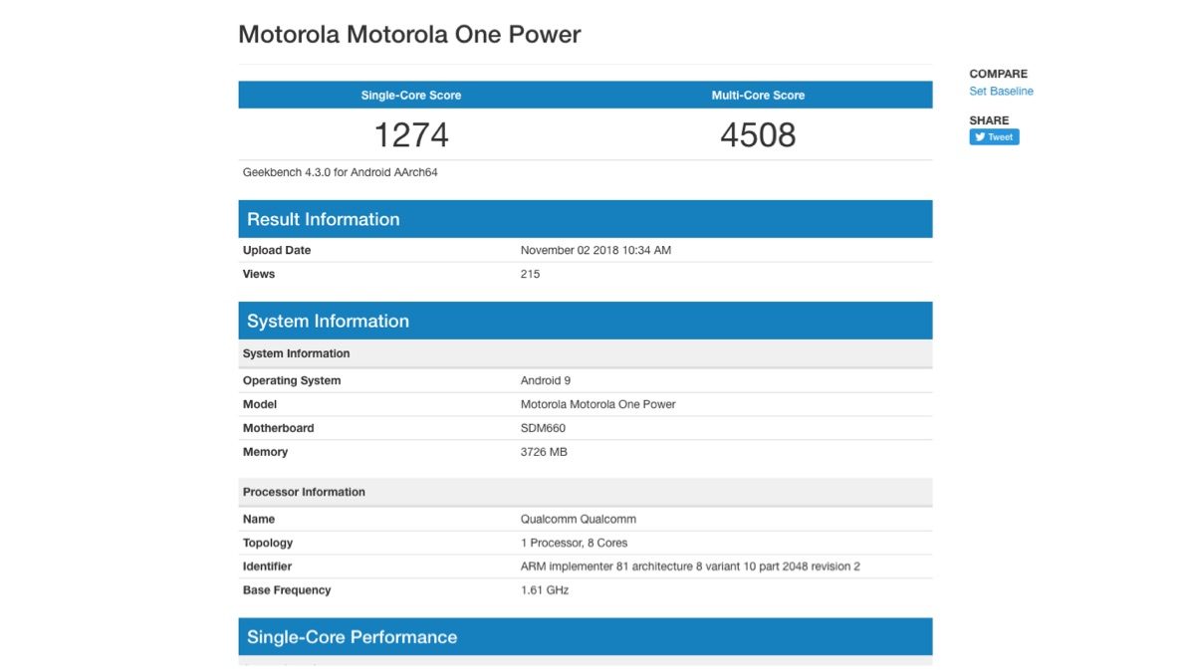
Task: Select the single-core score value 1274
Action: (x=410, y=134)
